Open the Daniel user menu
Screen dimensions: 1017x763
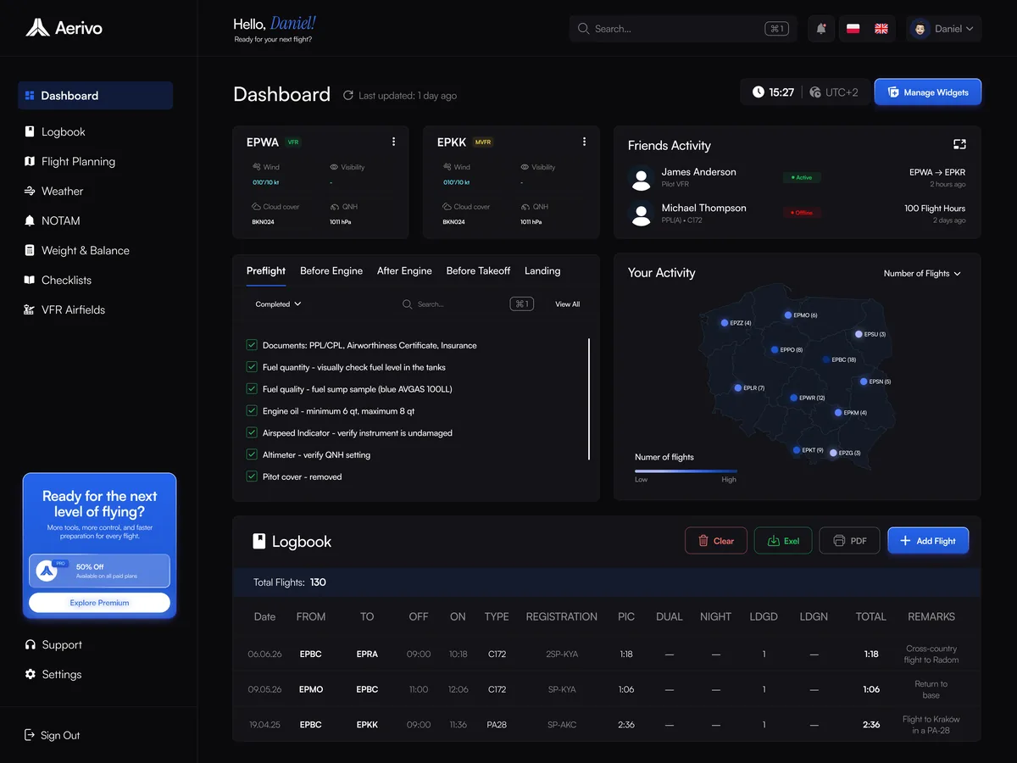(x=943, y=29)
